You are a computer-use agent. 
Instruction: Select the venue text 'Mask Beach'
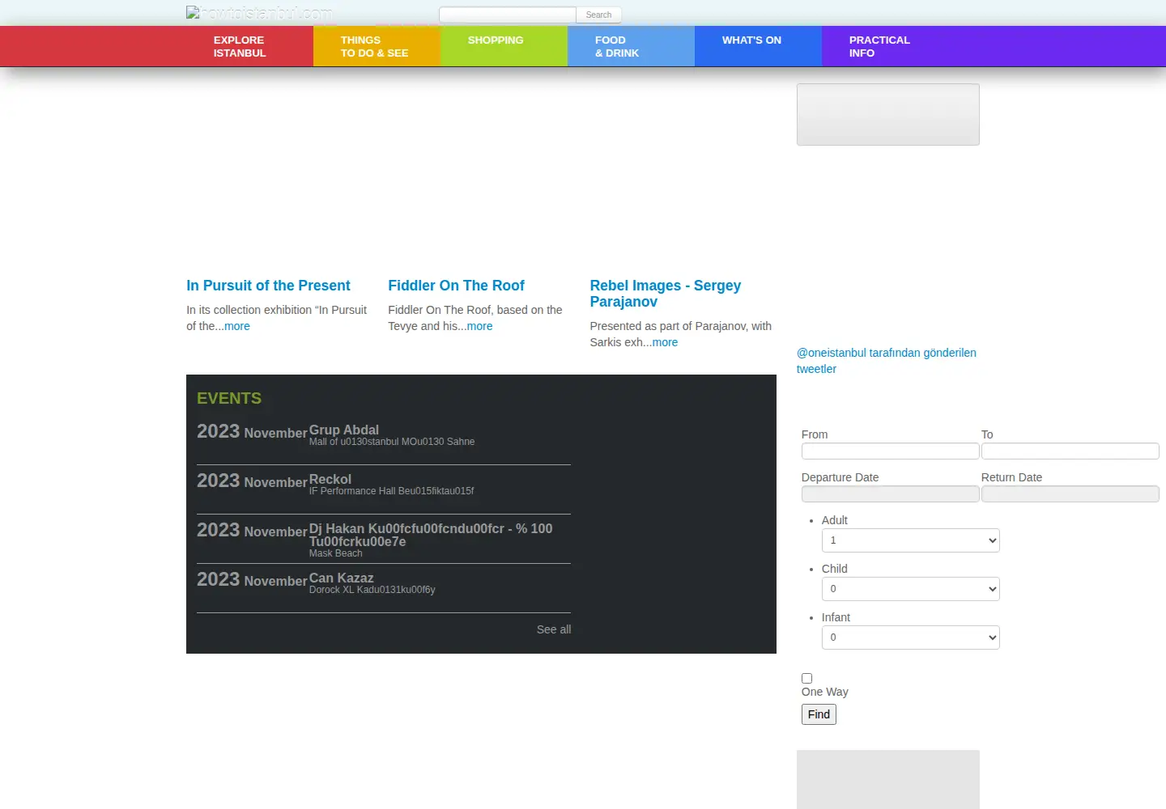point(336,553)
